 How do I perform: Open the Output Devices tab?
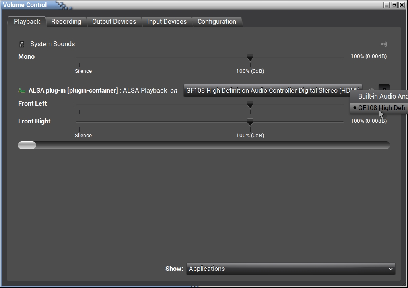(x=114, y=22)
